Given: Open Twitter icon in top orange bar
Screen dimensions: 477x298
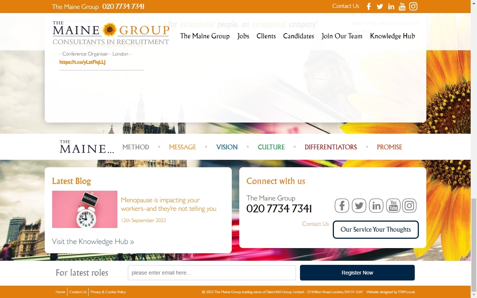Looking at the screenshot, I should [380, 6].
